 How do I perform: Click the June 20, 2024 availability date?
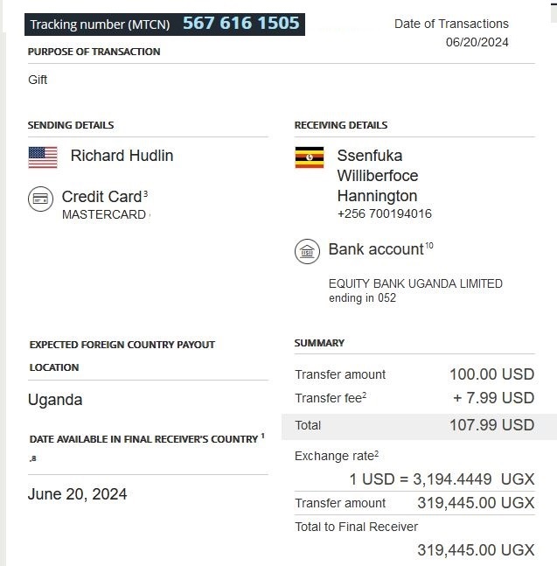(77, 494)
